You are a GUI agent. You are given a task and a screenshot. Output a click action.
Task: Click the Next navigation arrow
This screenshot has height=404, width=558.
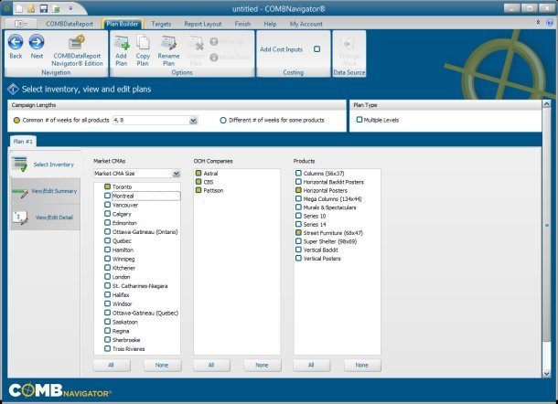(37, 42)
